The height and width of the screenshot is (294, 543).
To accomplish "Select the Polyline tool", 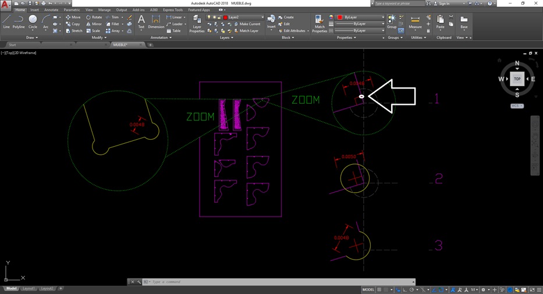I will [x=19, y=22].
